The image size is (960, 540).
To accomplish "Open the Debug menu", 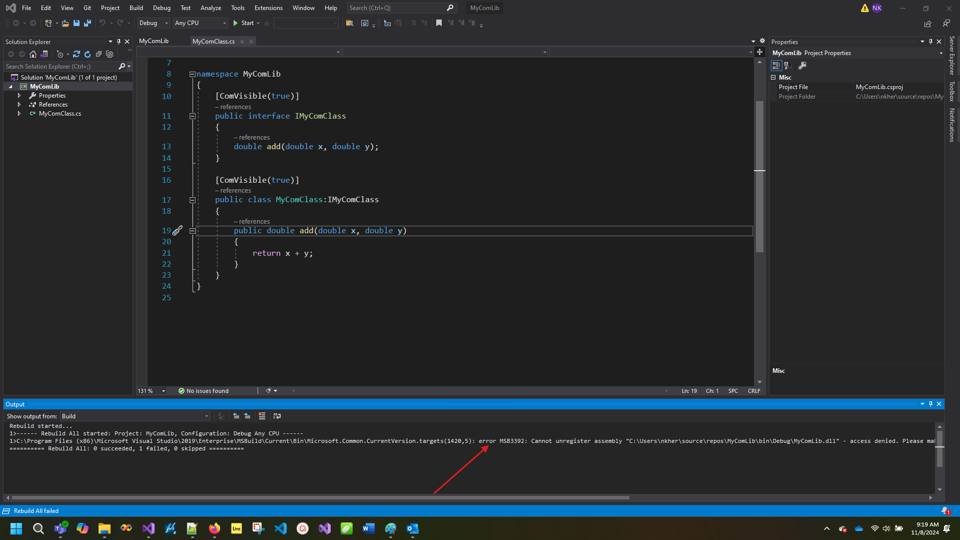I will [x=162, y=8].
